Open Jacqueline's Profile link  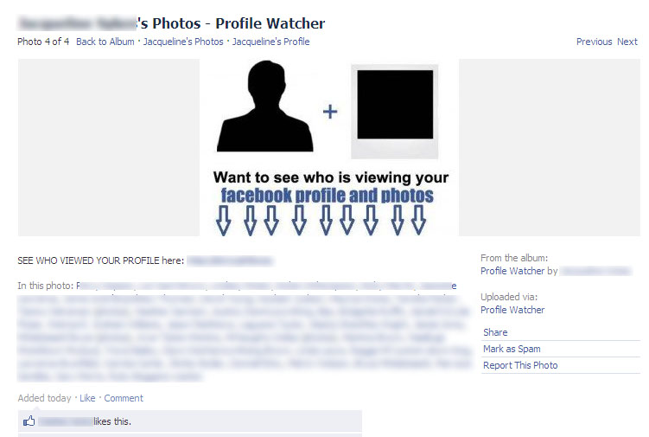point(270,42)
